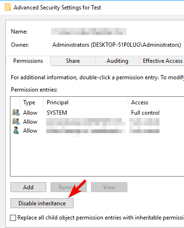Switch to the Permissions tab
Viewport: 184px width, 228px height.
click(x=28, y=61)
